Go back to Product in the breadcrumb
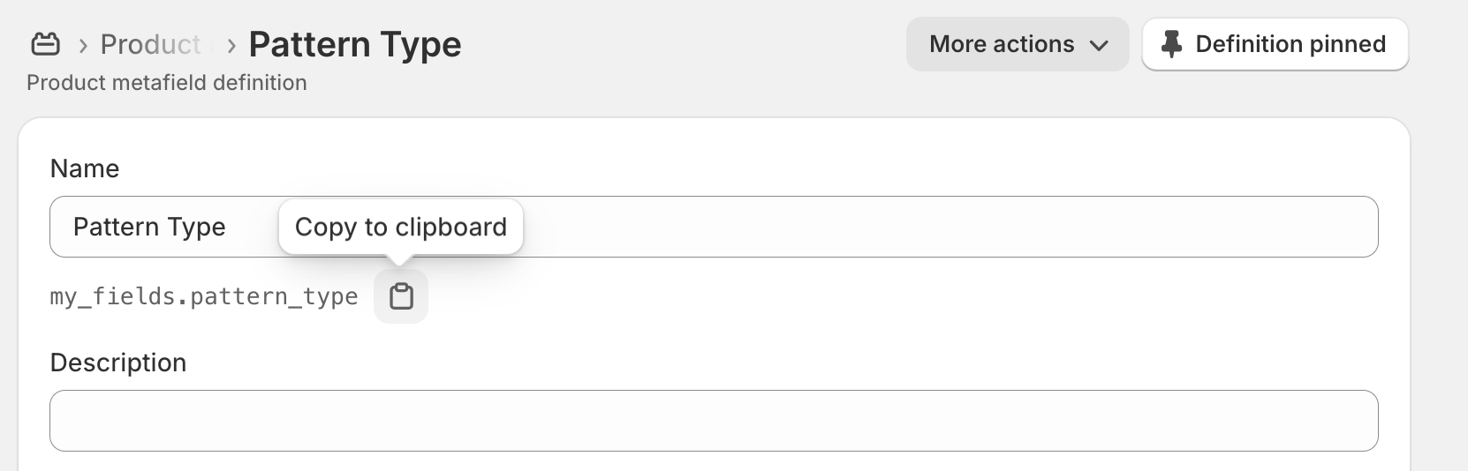The width and height of the screenshot is (1468, 471). tap(151, 44)
